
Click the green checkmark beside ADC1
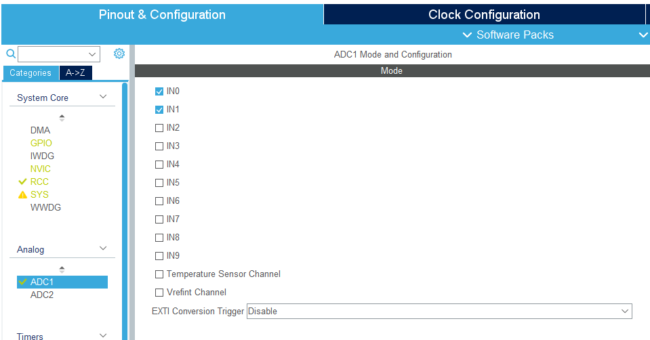pyautogui.click(x=22, y=282)
